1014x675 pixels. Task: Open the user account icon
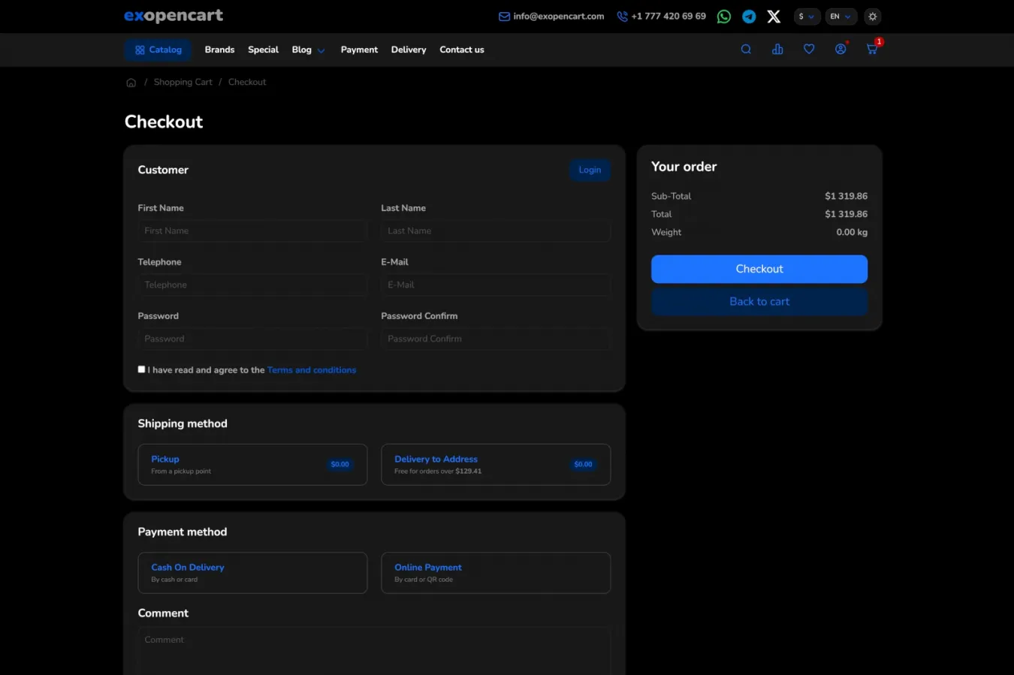tap(840, 50)
